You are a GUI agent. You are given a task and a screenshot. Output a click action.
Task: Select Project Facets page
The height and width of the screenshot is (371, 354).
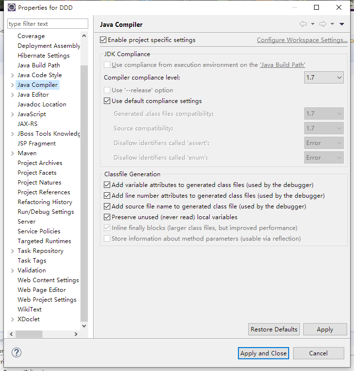[x=37, y=173]
